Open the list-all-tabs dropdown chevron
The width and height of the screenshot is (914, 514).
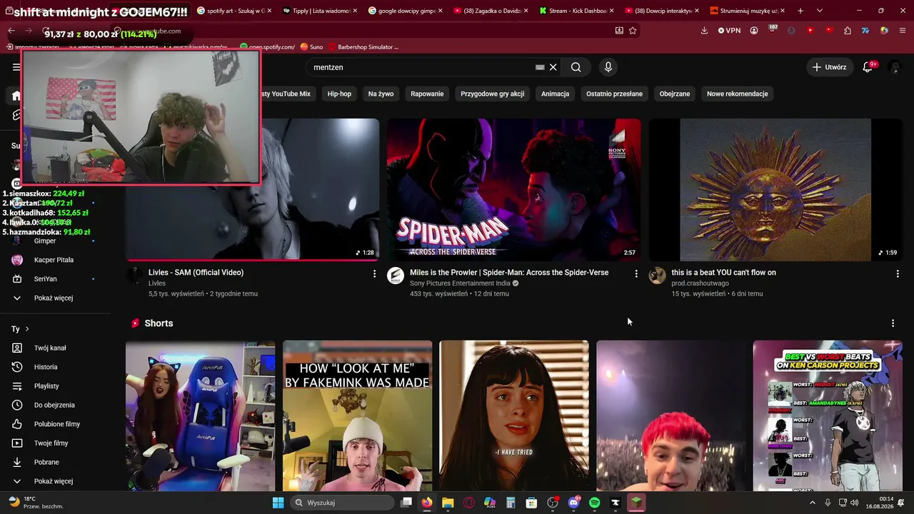click(819, 11)
